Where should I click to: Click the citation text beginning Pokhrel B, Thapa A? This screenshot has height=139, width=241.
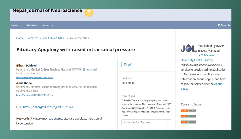(146, 108)
